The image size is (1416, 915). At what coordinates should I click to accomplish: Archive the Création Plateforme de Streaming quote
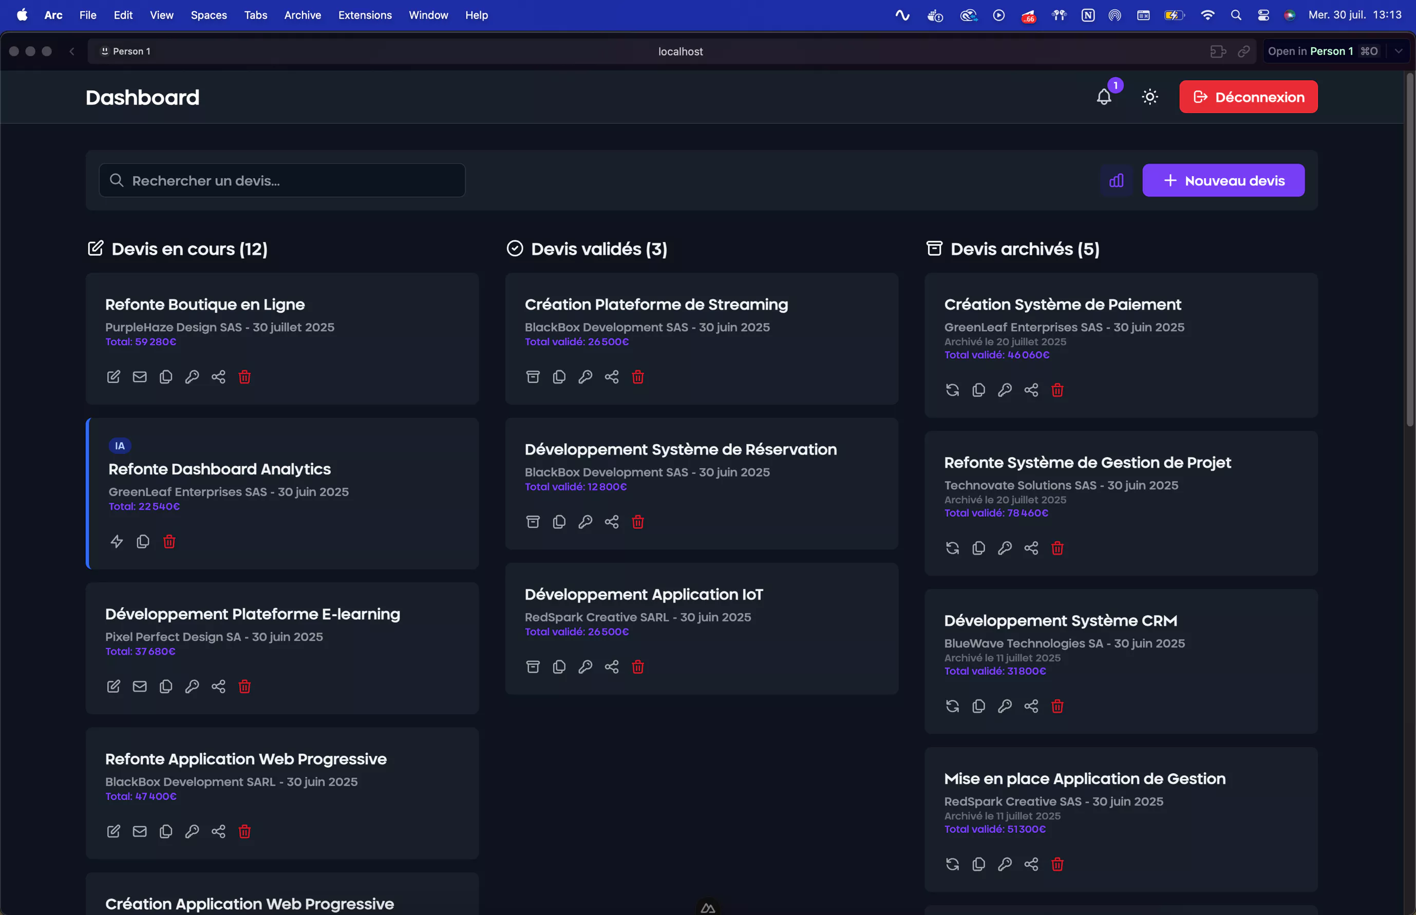533,377
